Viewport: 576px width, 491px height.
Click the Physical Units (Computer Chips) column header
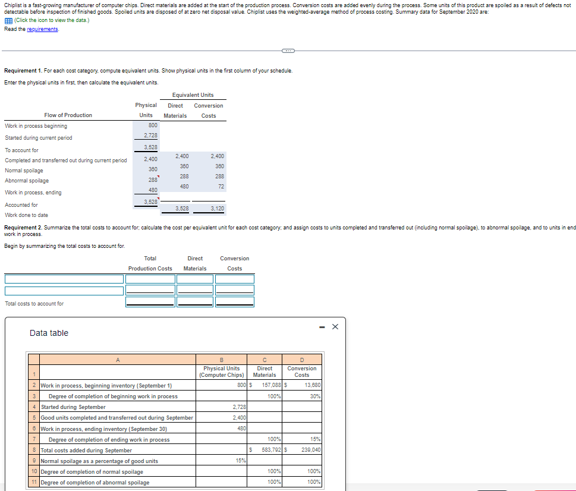click(x=221, y=372)
